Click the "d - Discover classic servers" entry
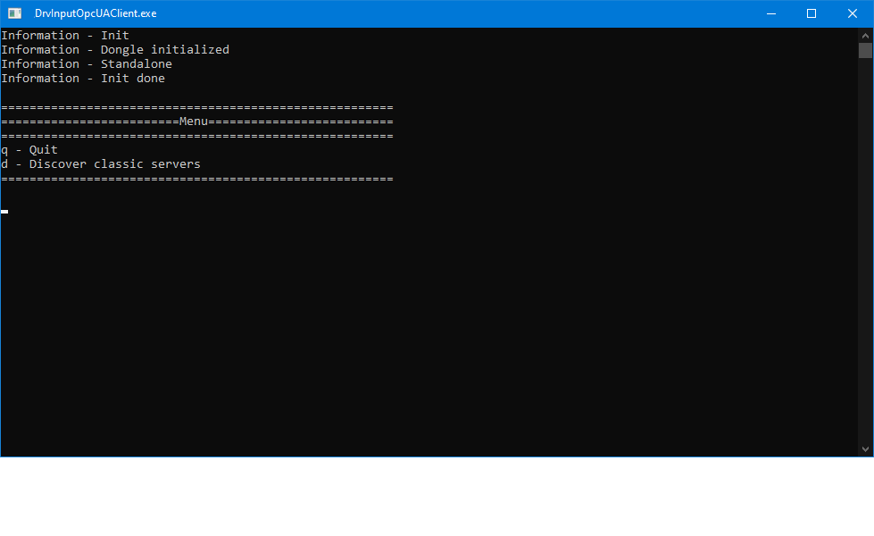The width and height of the screenshot is (874, 536). (x=101, y=164)
